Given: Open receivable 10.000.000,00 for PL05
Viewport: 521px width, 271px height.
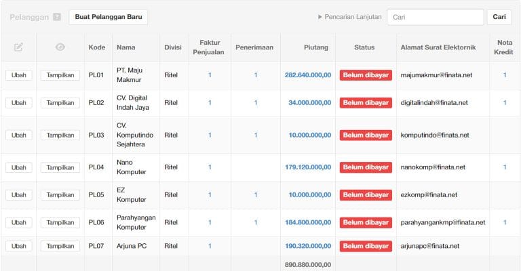Looking at the screenshot, I should (309, 194).
